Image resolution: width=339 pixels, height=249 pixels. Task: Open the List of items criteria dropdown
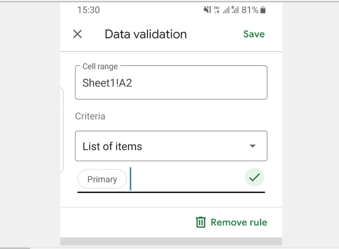(x=171, y=146)
